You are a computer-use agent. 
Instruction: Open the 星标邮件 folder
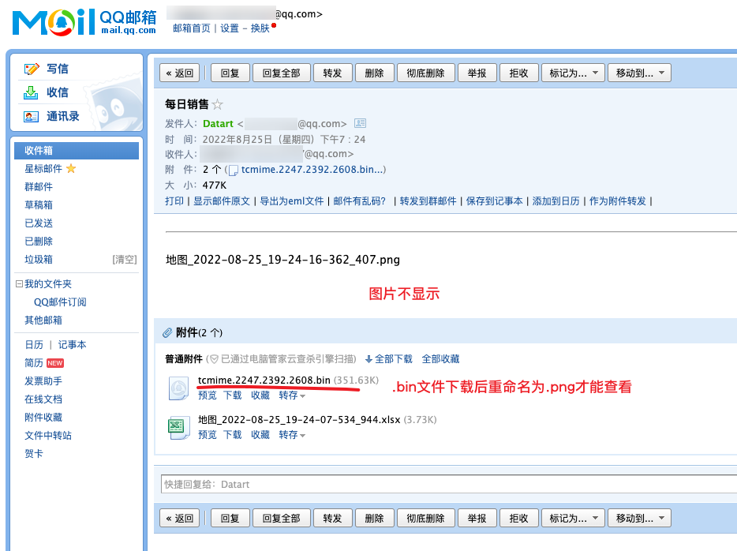[43, 168]
